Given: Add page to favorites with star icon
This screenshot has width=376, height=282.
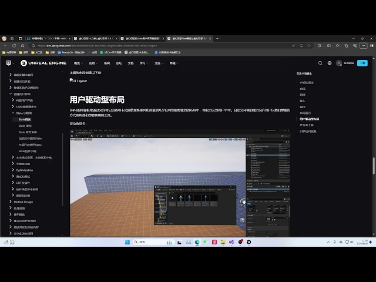Looking at the screenshot, I should [x=309, y=46].
